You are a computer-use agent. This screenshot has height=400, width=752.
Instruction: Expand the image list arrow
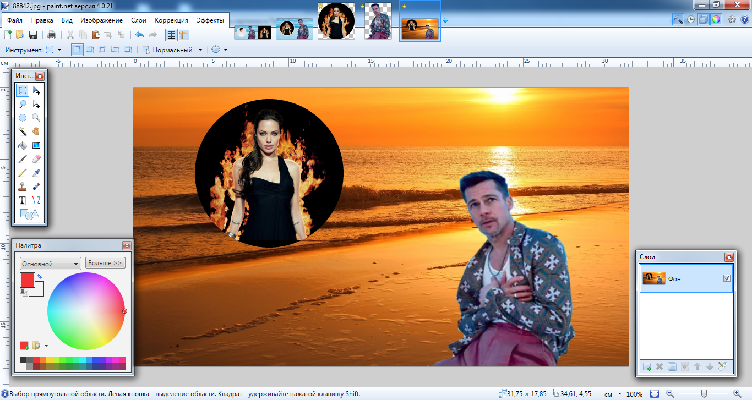coord(445,20)
